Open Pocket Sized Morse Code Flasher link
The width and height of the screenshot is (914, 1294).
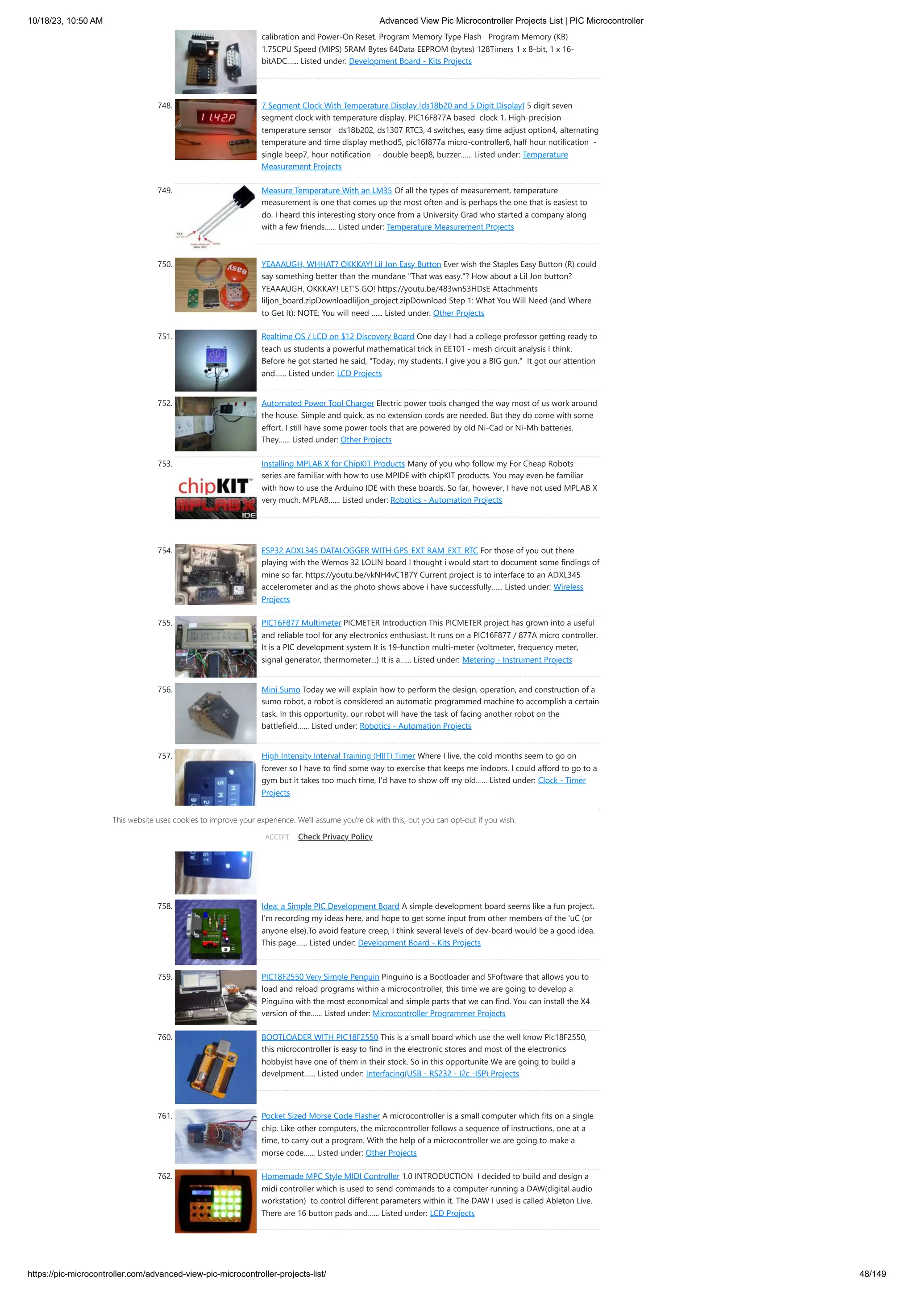[320, 1116]
